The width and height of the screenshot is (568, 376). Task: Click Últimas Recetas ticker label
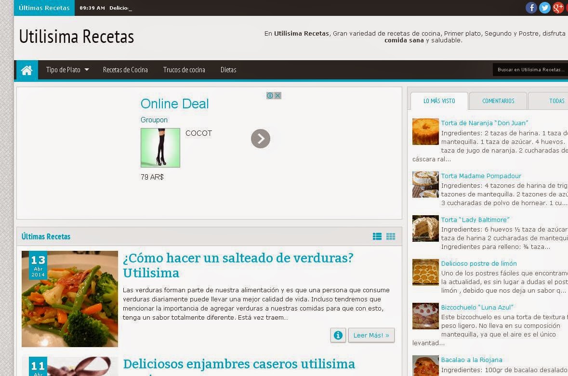coord(44,8)
